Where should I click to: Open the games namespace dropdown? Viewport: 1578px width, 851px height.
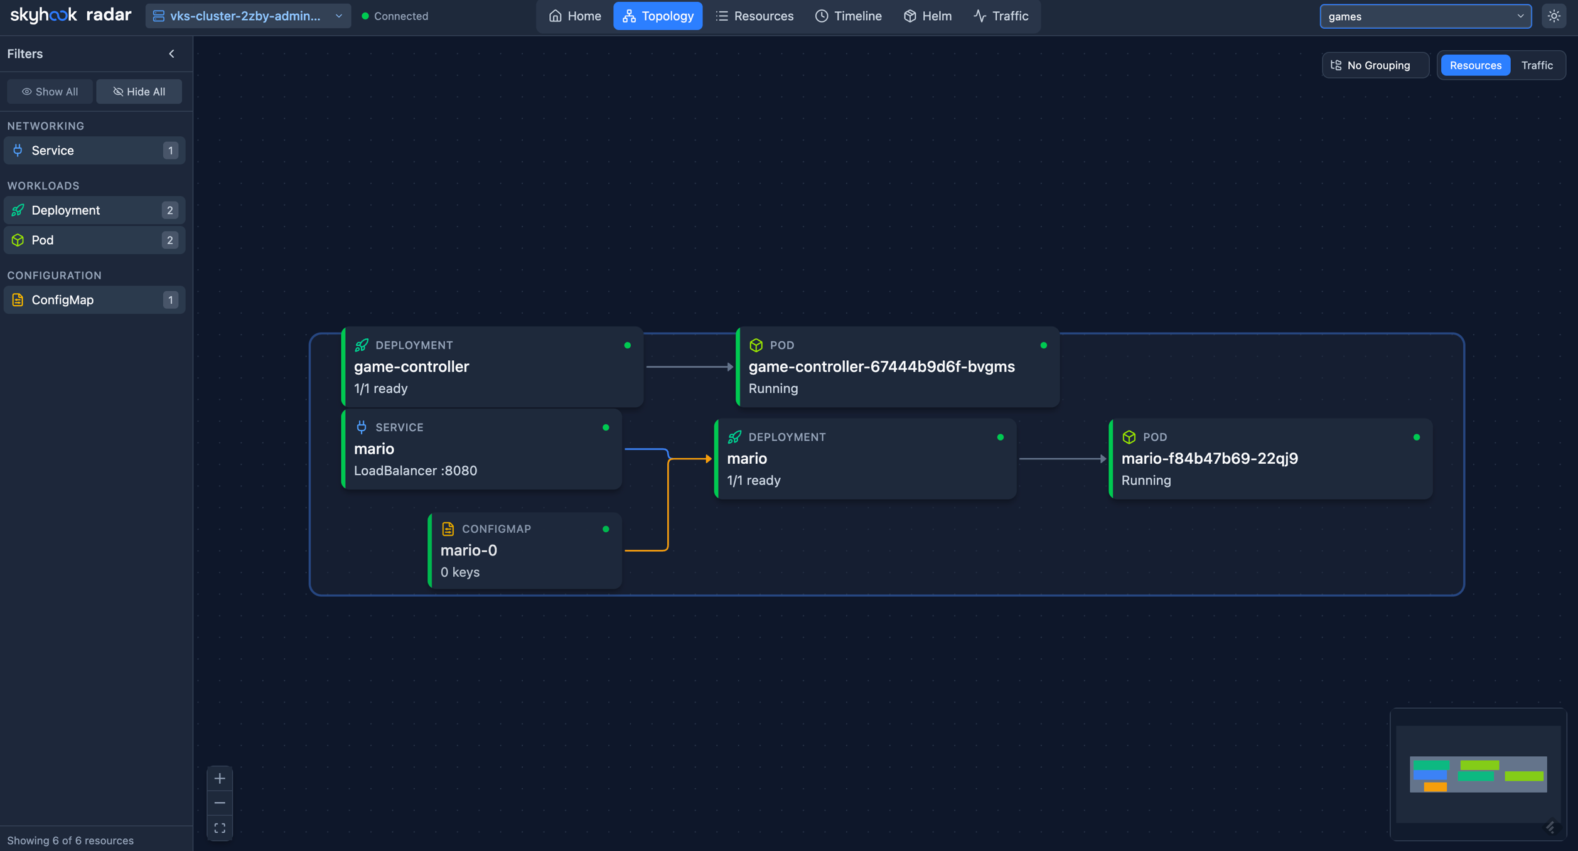pyautogui.click(x=1425, y=16)
